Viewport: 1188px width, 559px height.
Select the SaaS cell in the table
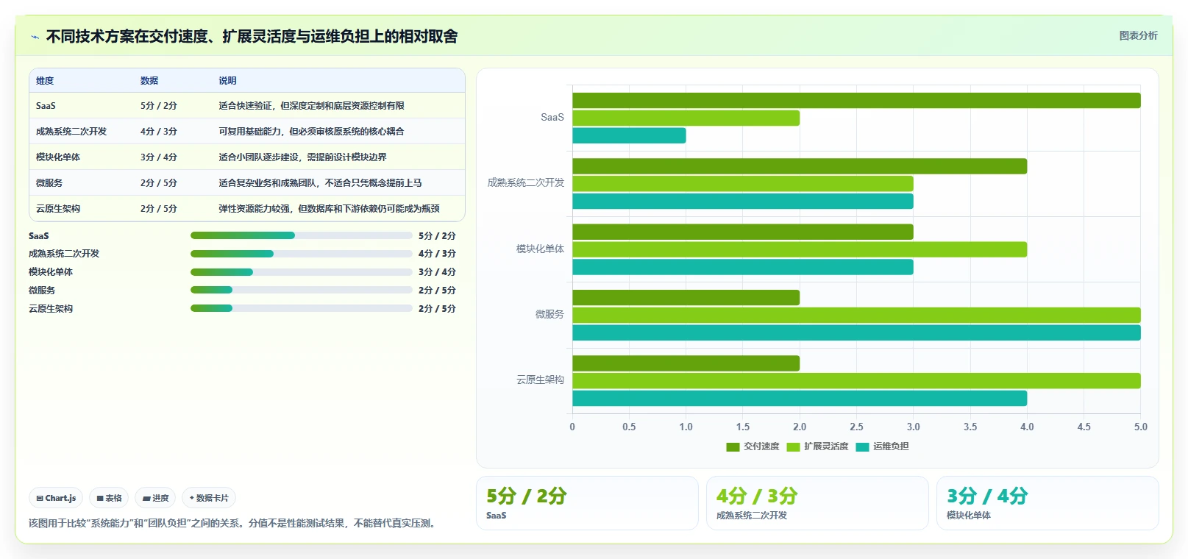click(46, 106)
